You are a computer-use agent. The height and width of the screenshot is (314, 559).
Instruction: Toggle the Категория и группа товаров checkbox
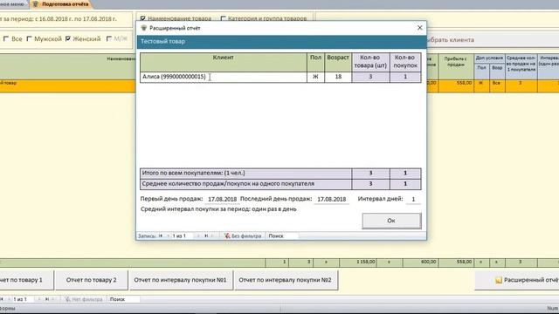tap(224, 18)
